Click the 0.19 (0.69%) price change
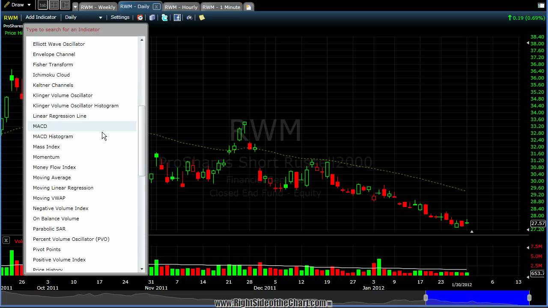This screenshot has width=548, height=308. (x=526, y=18)
